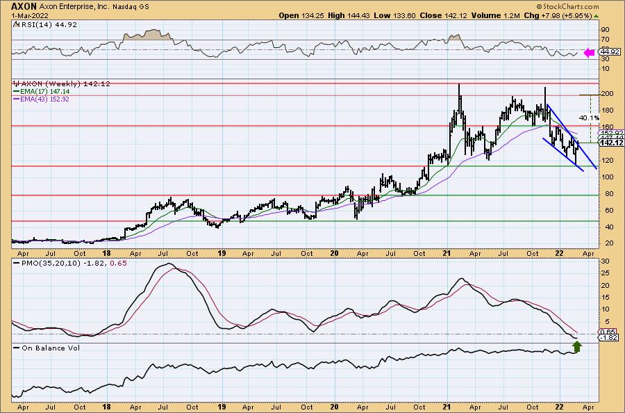Click the EMA(17) 147.14 legend entry
This screenshot has height=413, width=625.
pyautogui.click(x=42, y=91)
